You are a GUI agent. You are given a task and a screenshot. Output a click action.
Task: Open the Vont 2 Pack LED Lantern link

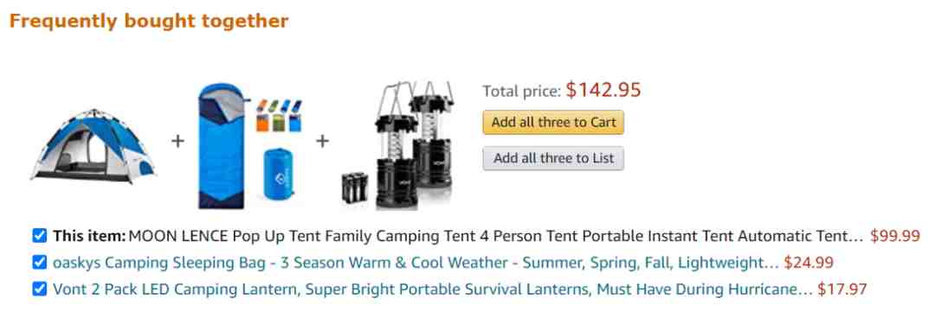[x=432, y=290]
